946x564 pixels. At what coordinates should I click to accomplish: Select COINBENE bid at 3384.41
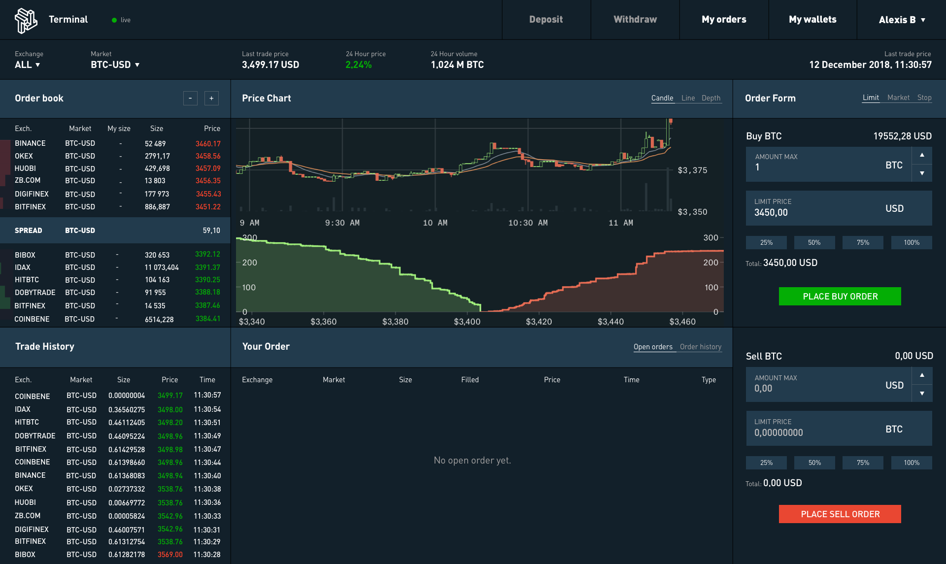point(115,319)
